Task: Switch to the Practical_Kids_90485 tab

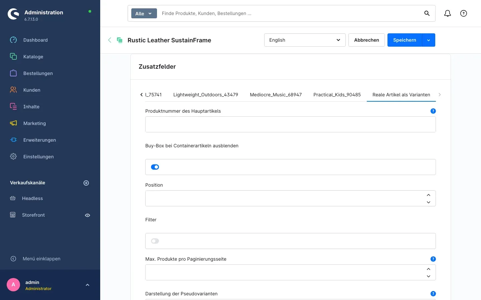Action: click(337, 95)
